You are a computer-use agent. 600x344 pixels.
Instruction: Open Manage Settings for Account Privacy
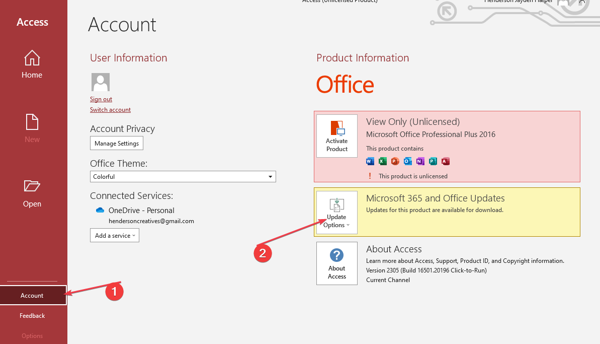click(117, 143)
